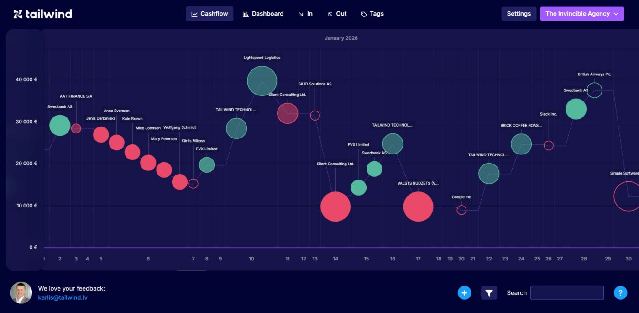This screenshot has width=639, height=313.
Task: Click the VALSTS BUDZETS red bubble
Action: point(418,207)
